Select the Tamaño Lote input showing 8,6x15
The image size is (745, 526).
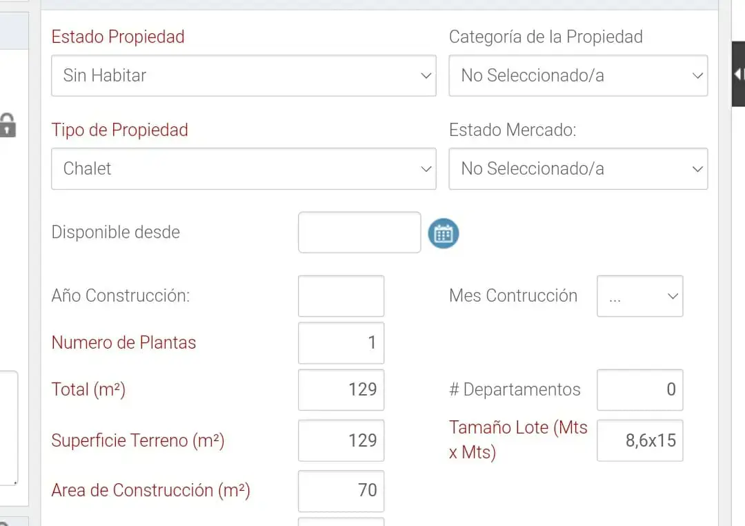(x=639, y=440)
